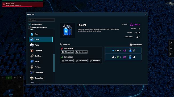Viewport: 174px width, 97px height.
Task: Click the Optical Lenses icon
Action: coord(32,72)
